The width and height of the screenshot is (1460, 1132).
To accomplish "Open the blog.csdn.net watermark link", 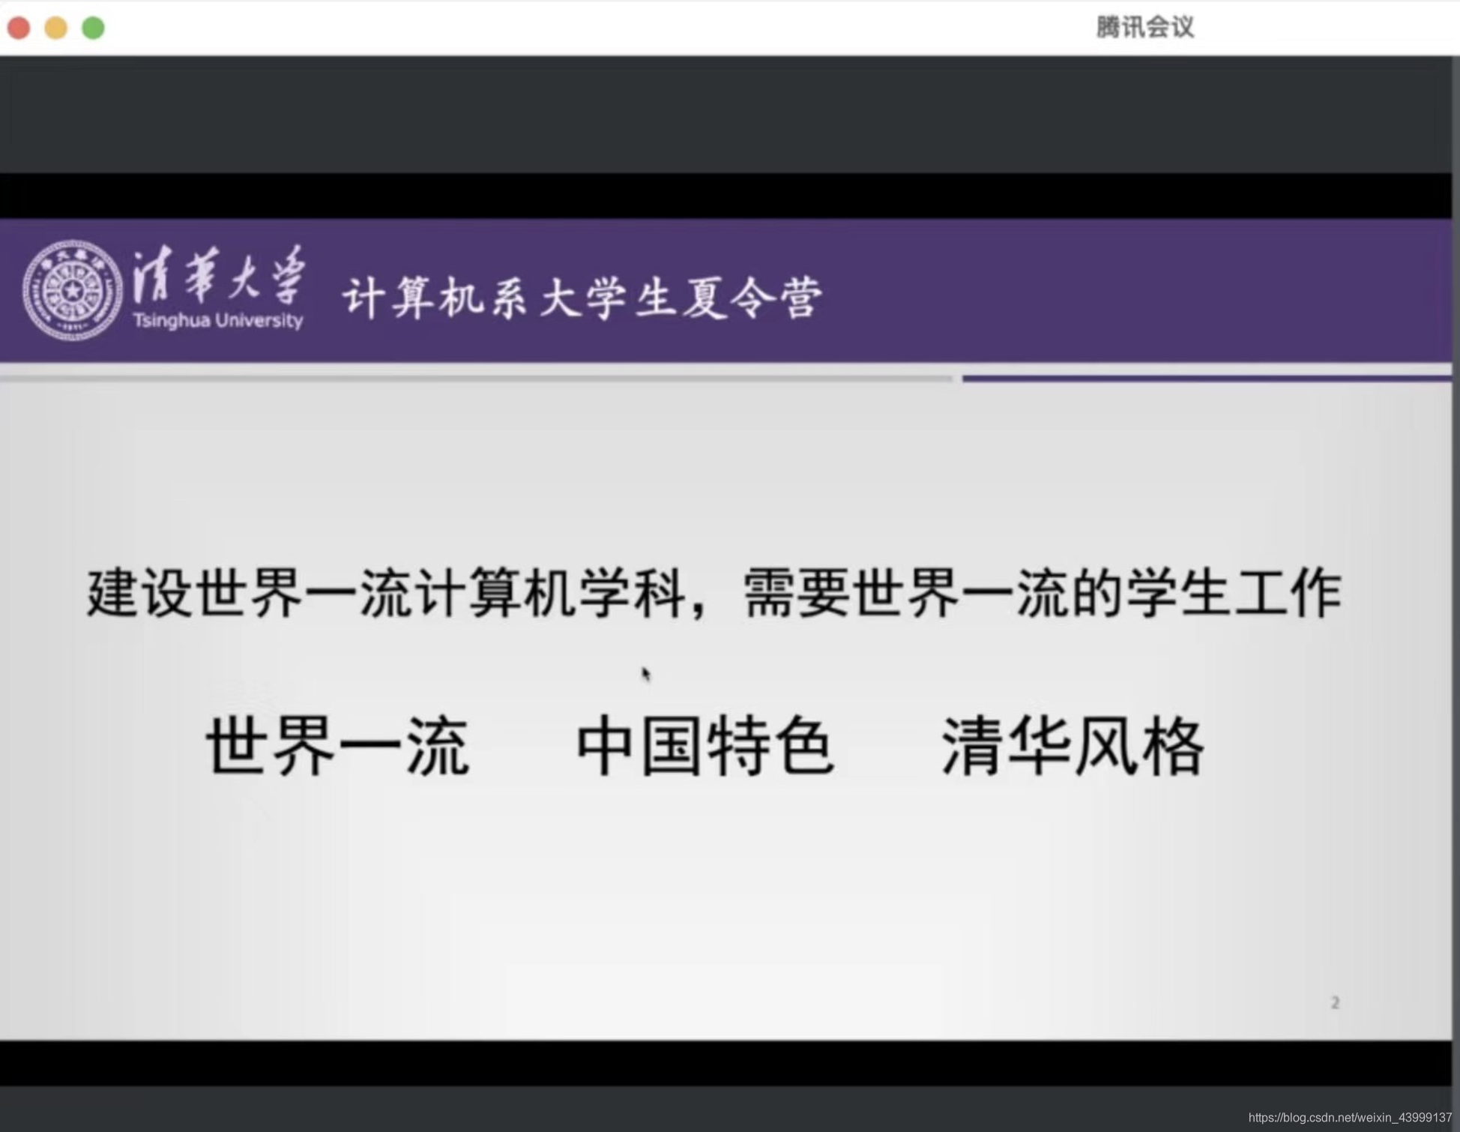I will click(1349, 1118).
